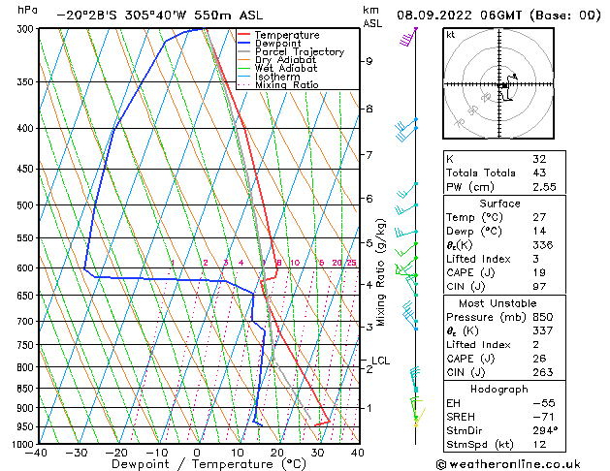Click the hPa unit label
This screenshot has height=471, width=610.
click(27, 10)
